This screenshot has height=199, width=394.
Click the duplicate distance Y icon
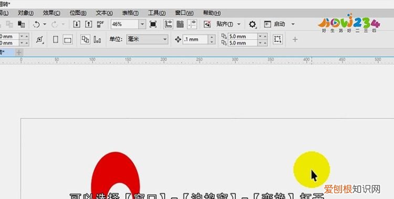(x=224, y=43)
